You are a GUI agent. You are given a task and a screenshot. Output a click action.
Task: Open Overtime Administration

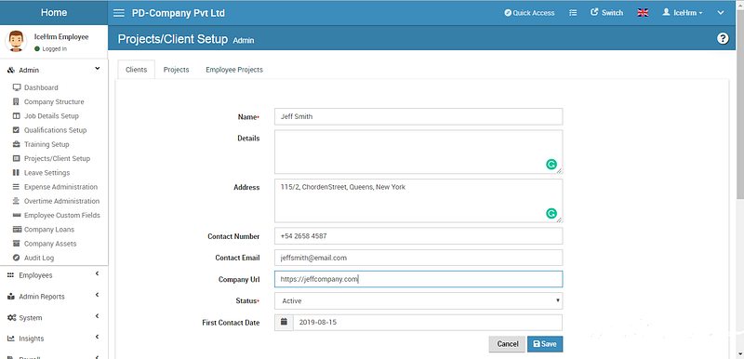click(61, 201)
